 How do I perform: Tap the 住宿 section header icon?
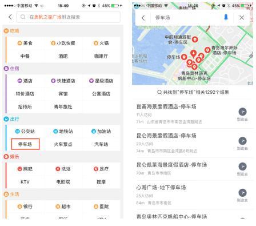(6, 69)
